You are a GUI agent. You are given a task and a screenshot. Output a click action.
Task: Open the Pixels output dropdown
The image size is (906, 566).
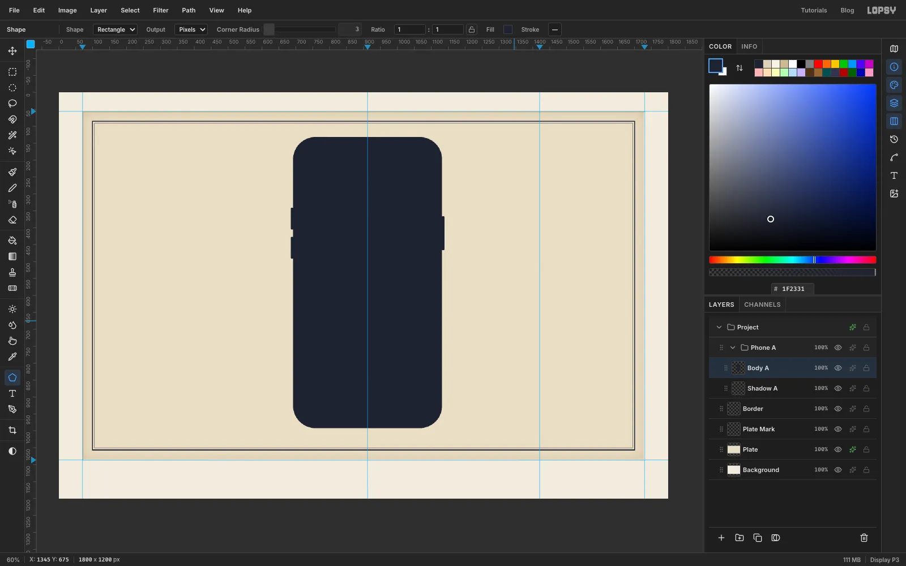pos(191,29)
